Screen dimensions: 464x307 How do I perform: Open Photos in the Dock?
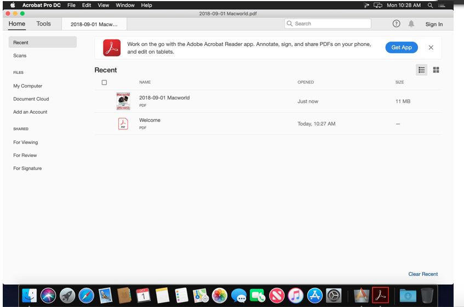[220, 296]
